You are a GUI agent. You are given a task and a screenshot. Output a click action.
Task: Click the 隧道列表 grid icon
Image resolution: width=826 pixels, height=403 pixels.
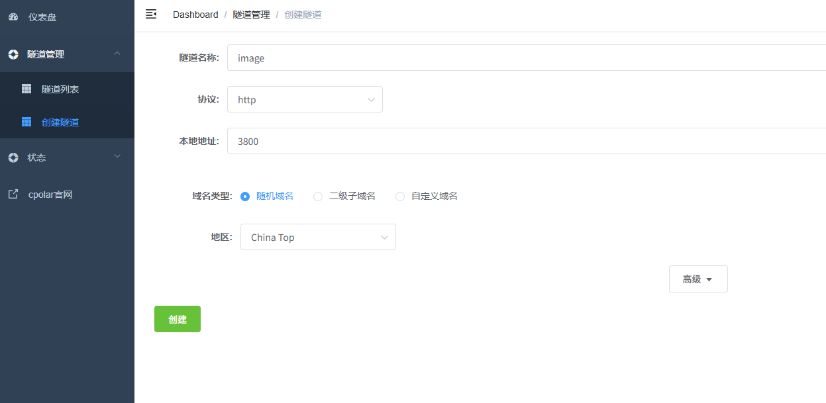point(26,89)
